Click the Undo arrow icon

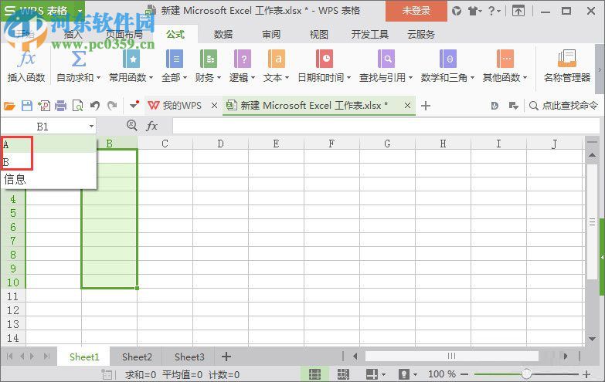coord(95,105)
